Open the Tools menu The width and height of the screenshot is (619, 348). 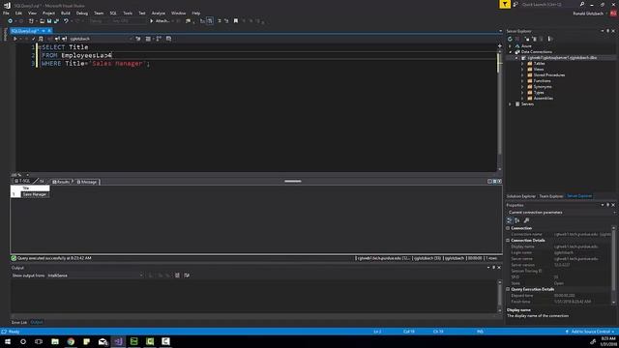(128, 13)
